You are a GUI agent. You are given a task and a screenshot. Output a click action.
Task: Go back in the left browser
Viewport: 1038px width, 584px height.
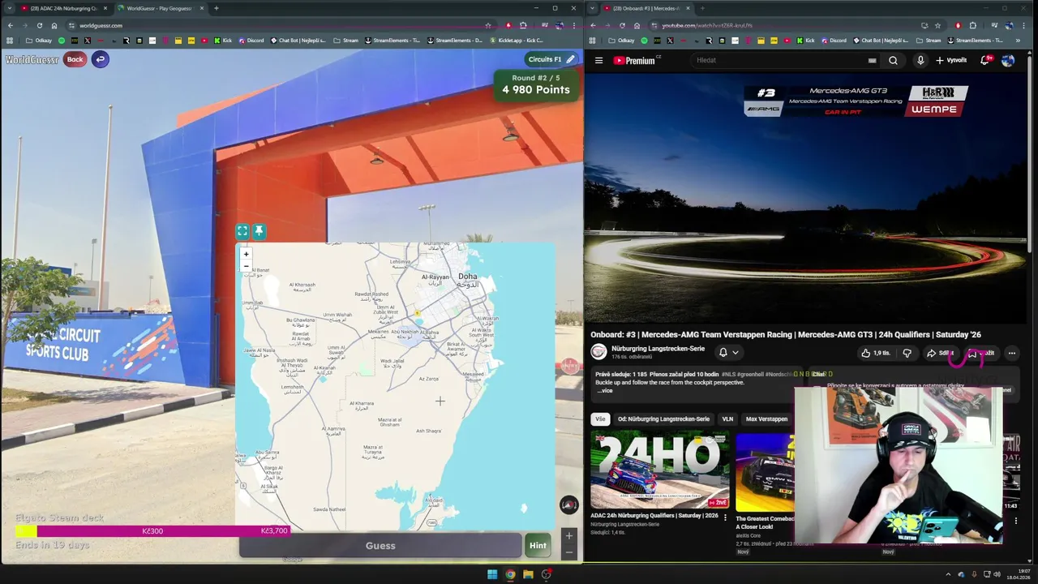tap(11, 25)
